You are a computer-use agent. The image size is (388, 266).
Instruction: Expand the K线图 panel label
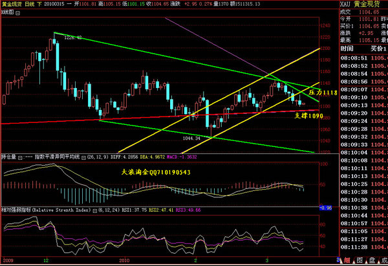point(8,12)
